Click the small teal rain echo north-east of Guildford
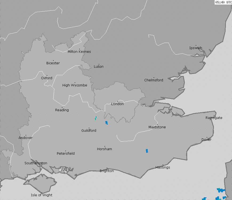The image size is (232, 200). click(x=96, y=118)
